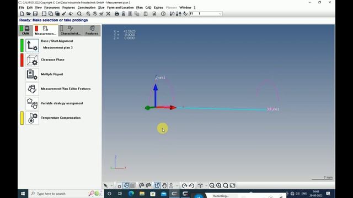Switch to the CMM tab
353x198 pixels.
point(26,30)
